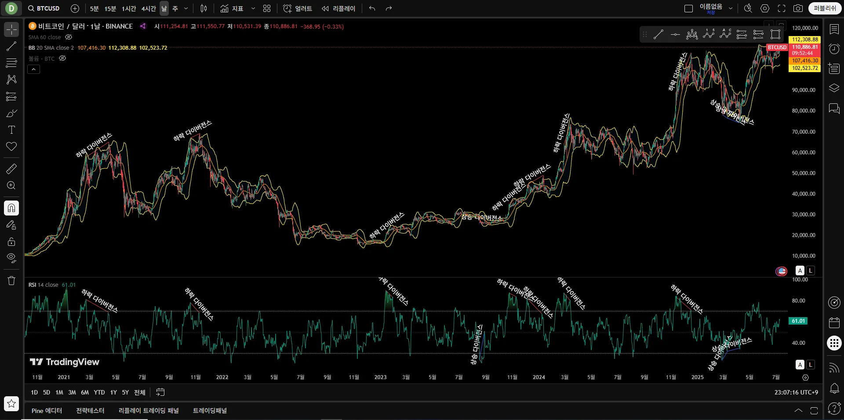Click the BTCUSD red price label

777,47
